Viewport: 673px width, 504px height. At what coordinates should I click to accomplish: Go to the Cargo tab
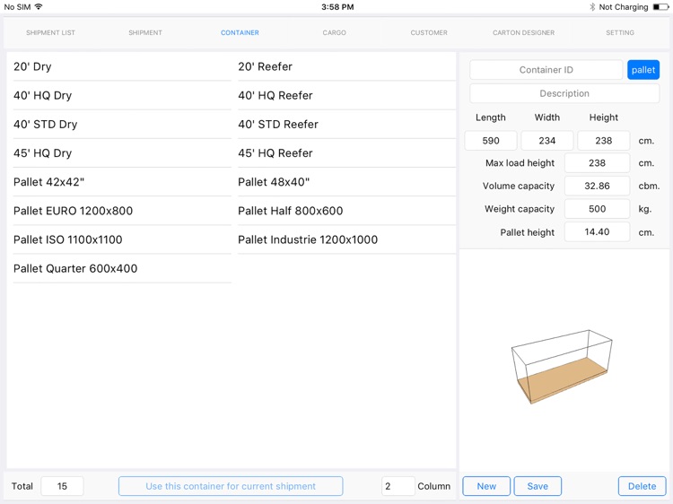(x=335, y=32)
